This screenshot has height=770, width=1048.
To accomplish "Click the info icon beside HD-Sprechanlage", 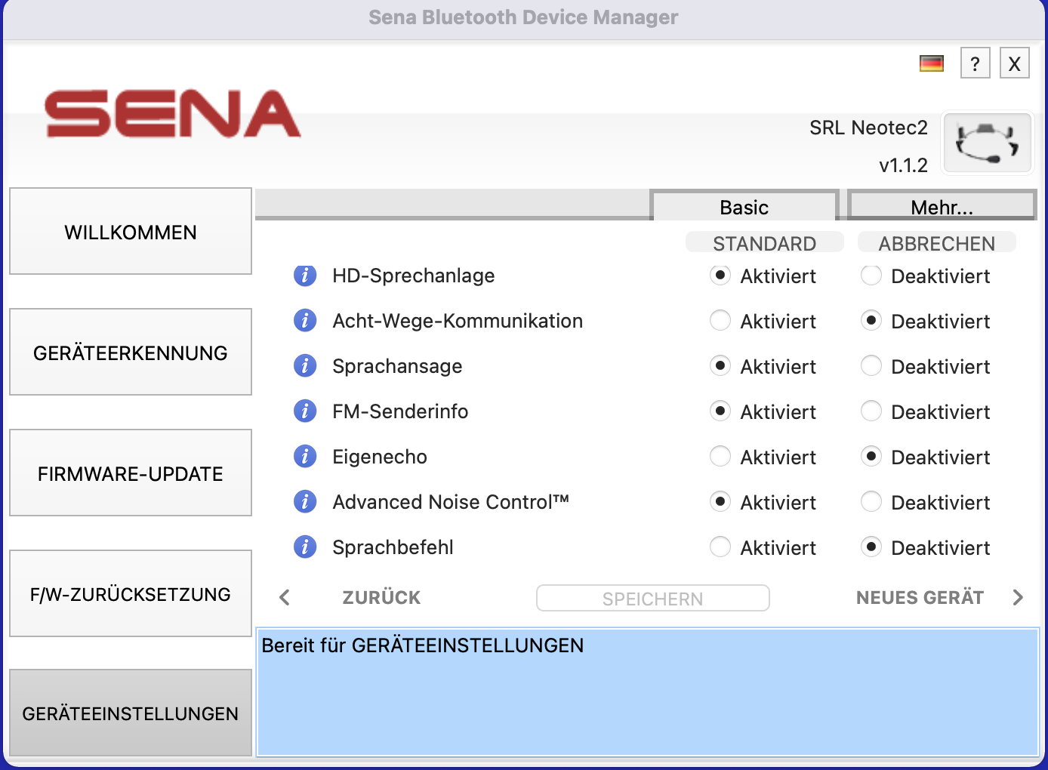I will click(x=305, y=276).
